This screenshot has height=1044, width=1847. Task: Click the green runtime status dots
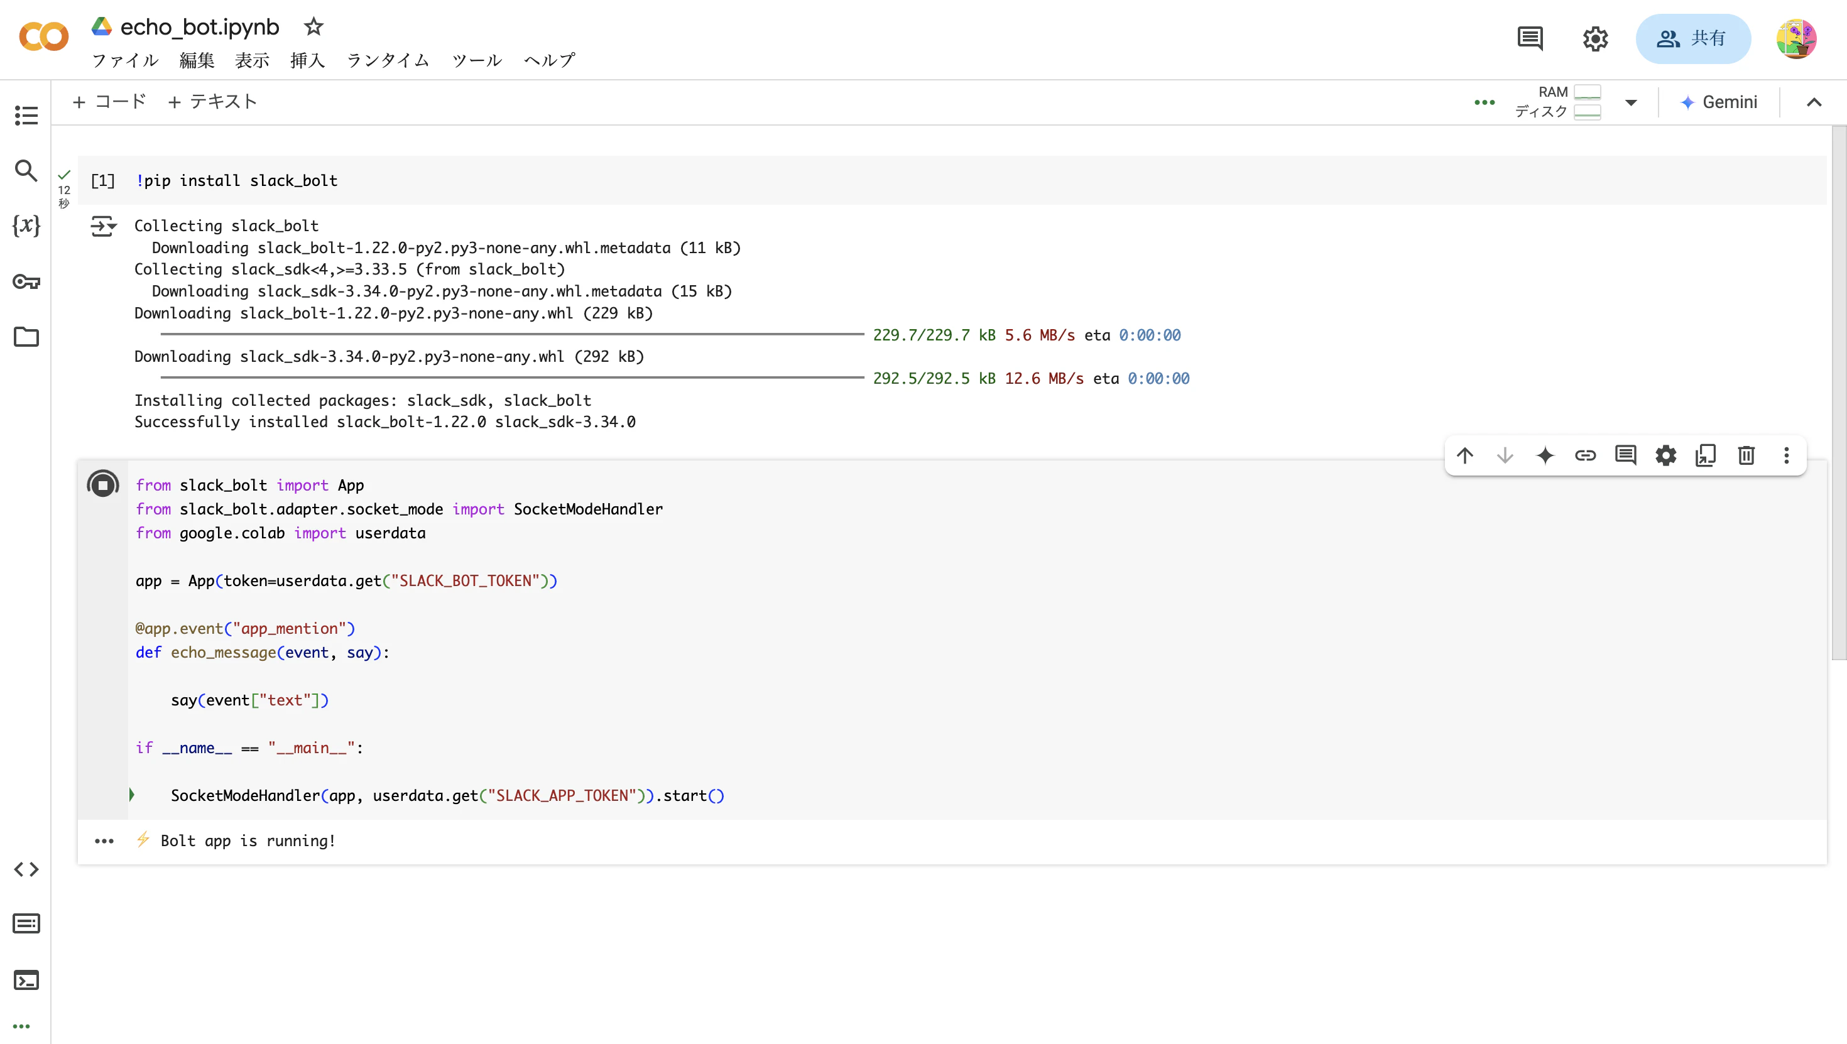coord(1484,102)
